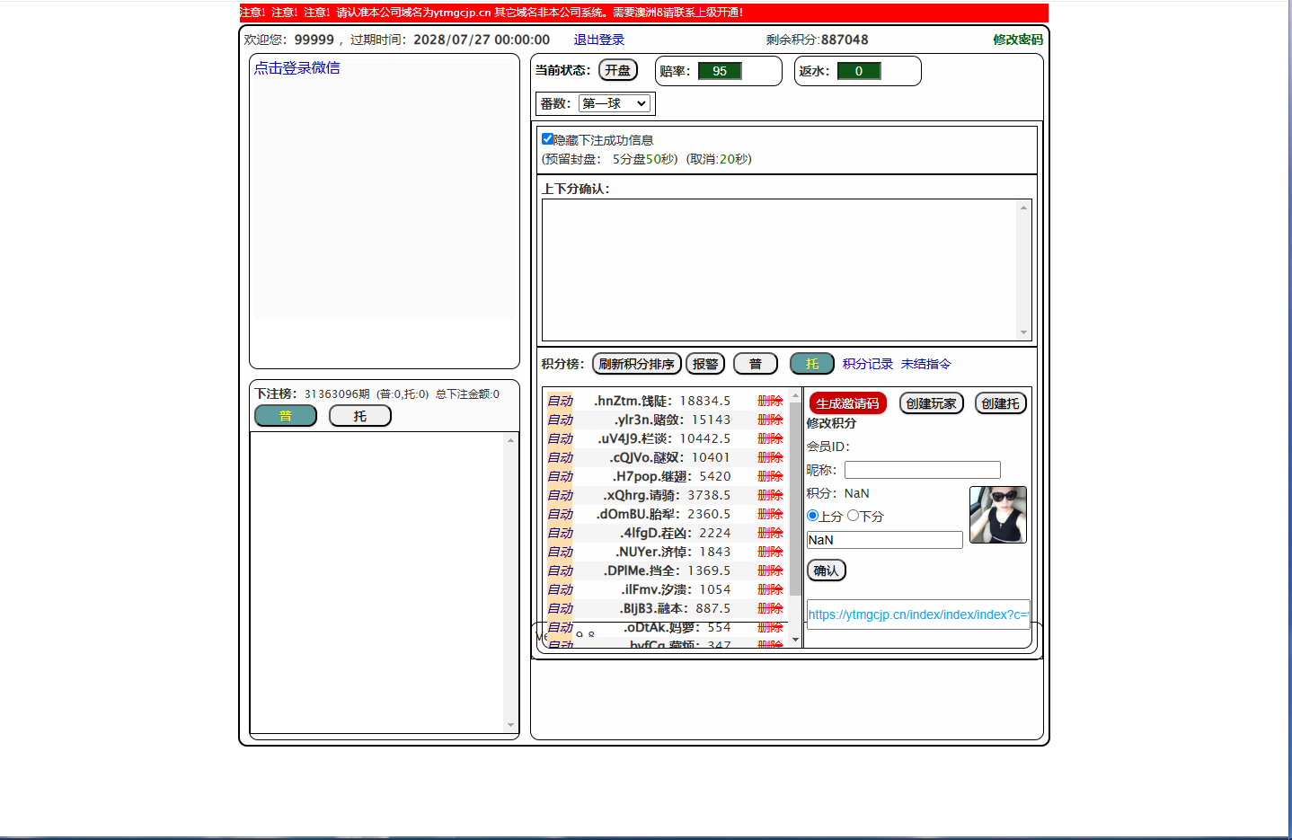The height and width of the screenshot is (840, 1292).
Task: Open the 未结指令 unsettled orders link
Action: [x=925, y=364]
